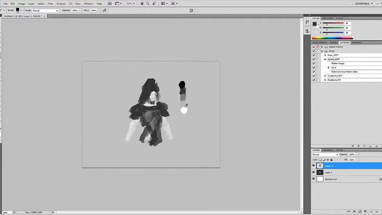Viewport: 382px width, 215px height.
Task: Open the History panel icon in the dock
Action: tap(307, 22)
